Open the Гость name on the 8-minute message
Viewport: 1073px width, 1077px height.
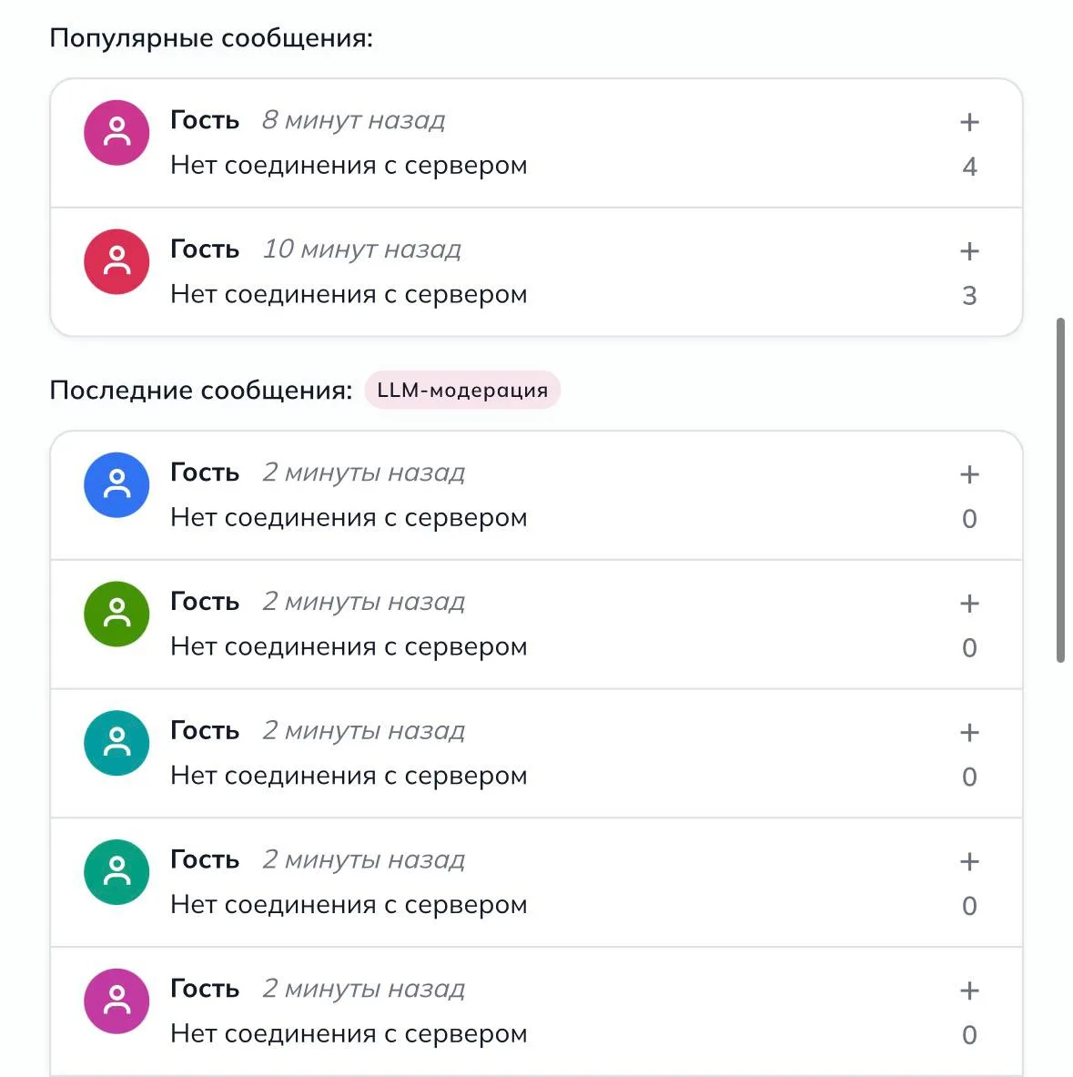pyautogui.click(x=205, y=120)
